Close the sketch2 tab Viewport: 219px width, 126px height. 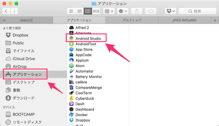point(4,20)
